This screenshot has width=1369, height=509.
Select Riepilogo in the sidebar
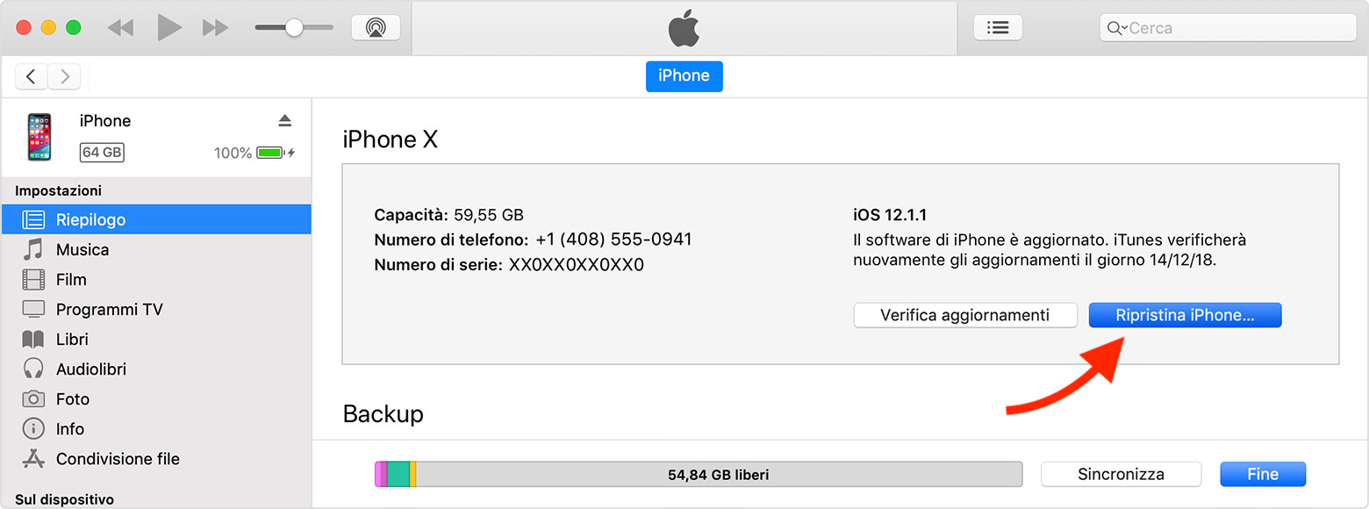point(90,219)
